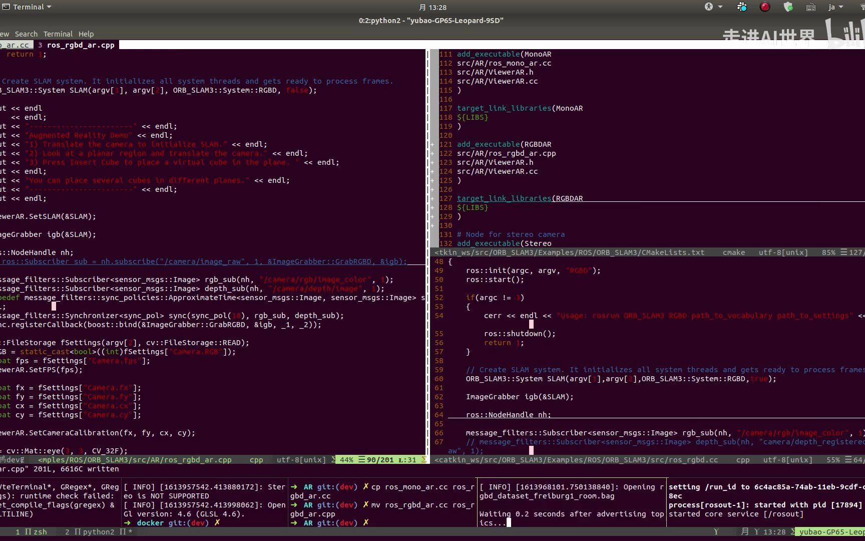Click git gutter plus sign on line 127
Image resolution: width=865 pixels, height=541 pixels.
(x=432, y=198)
